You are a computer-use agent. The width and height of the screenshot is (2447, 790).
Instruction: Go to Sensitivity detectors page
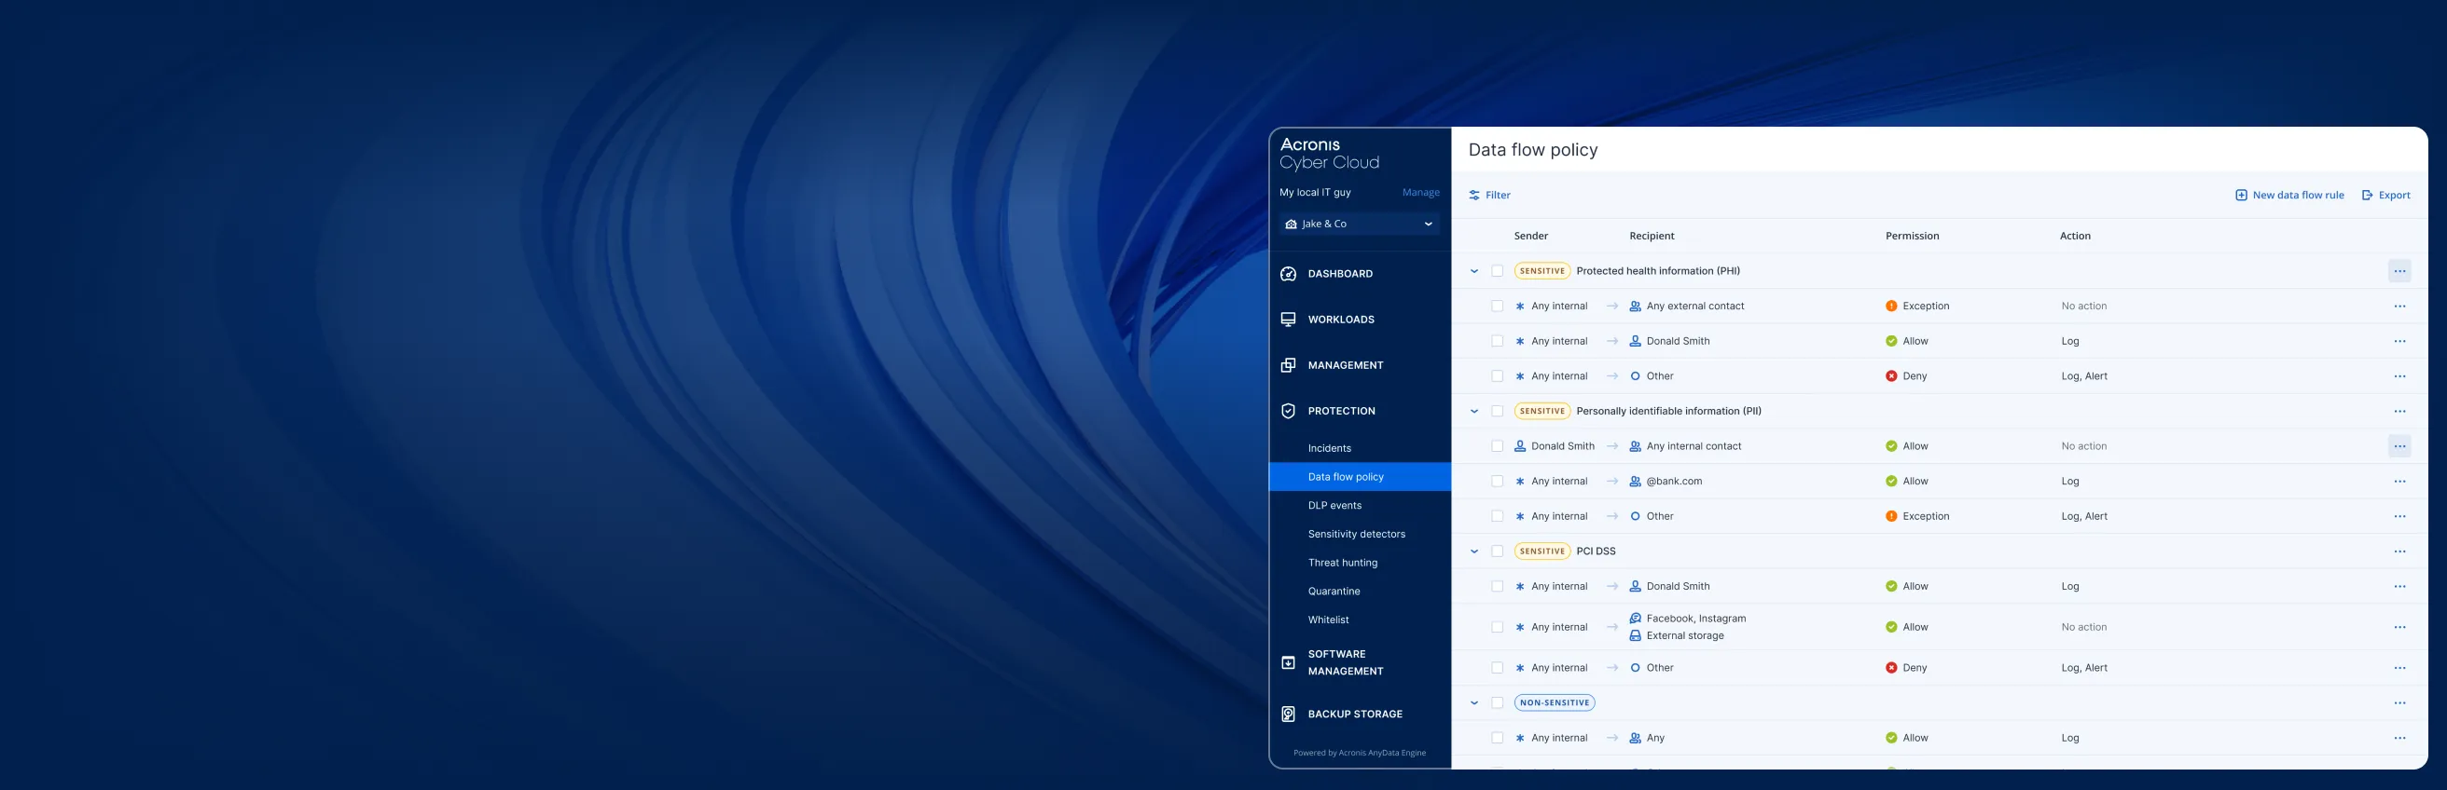(1356, 534)
